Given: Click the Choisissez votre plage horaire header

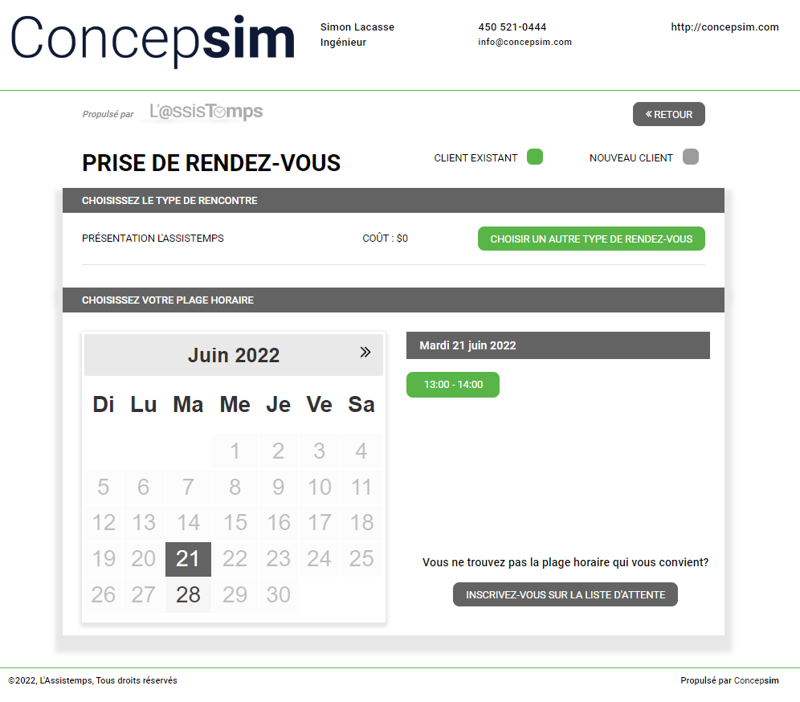Looking at the screenshot, I should click(168, 300).
